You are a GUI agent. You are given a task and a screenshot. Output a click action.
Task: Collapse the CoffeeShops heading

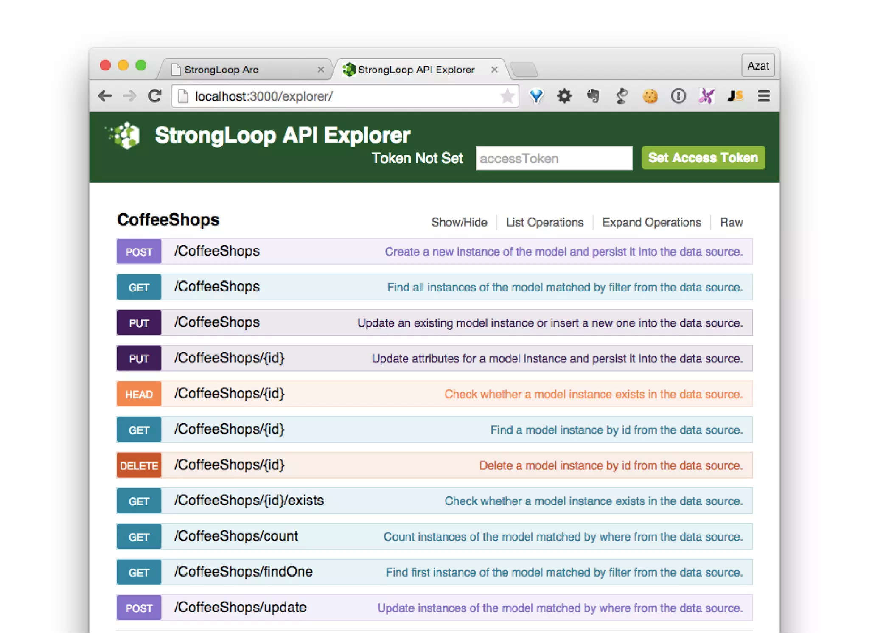point(168,220)
